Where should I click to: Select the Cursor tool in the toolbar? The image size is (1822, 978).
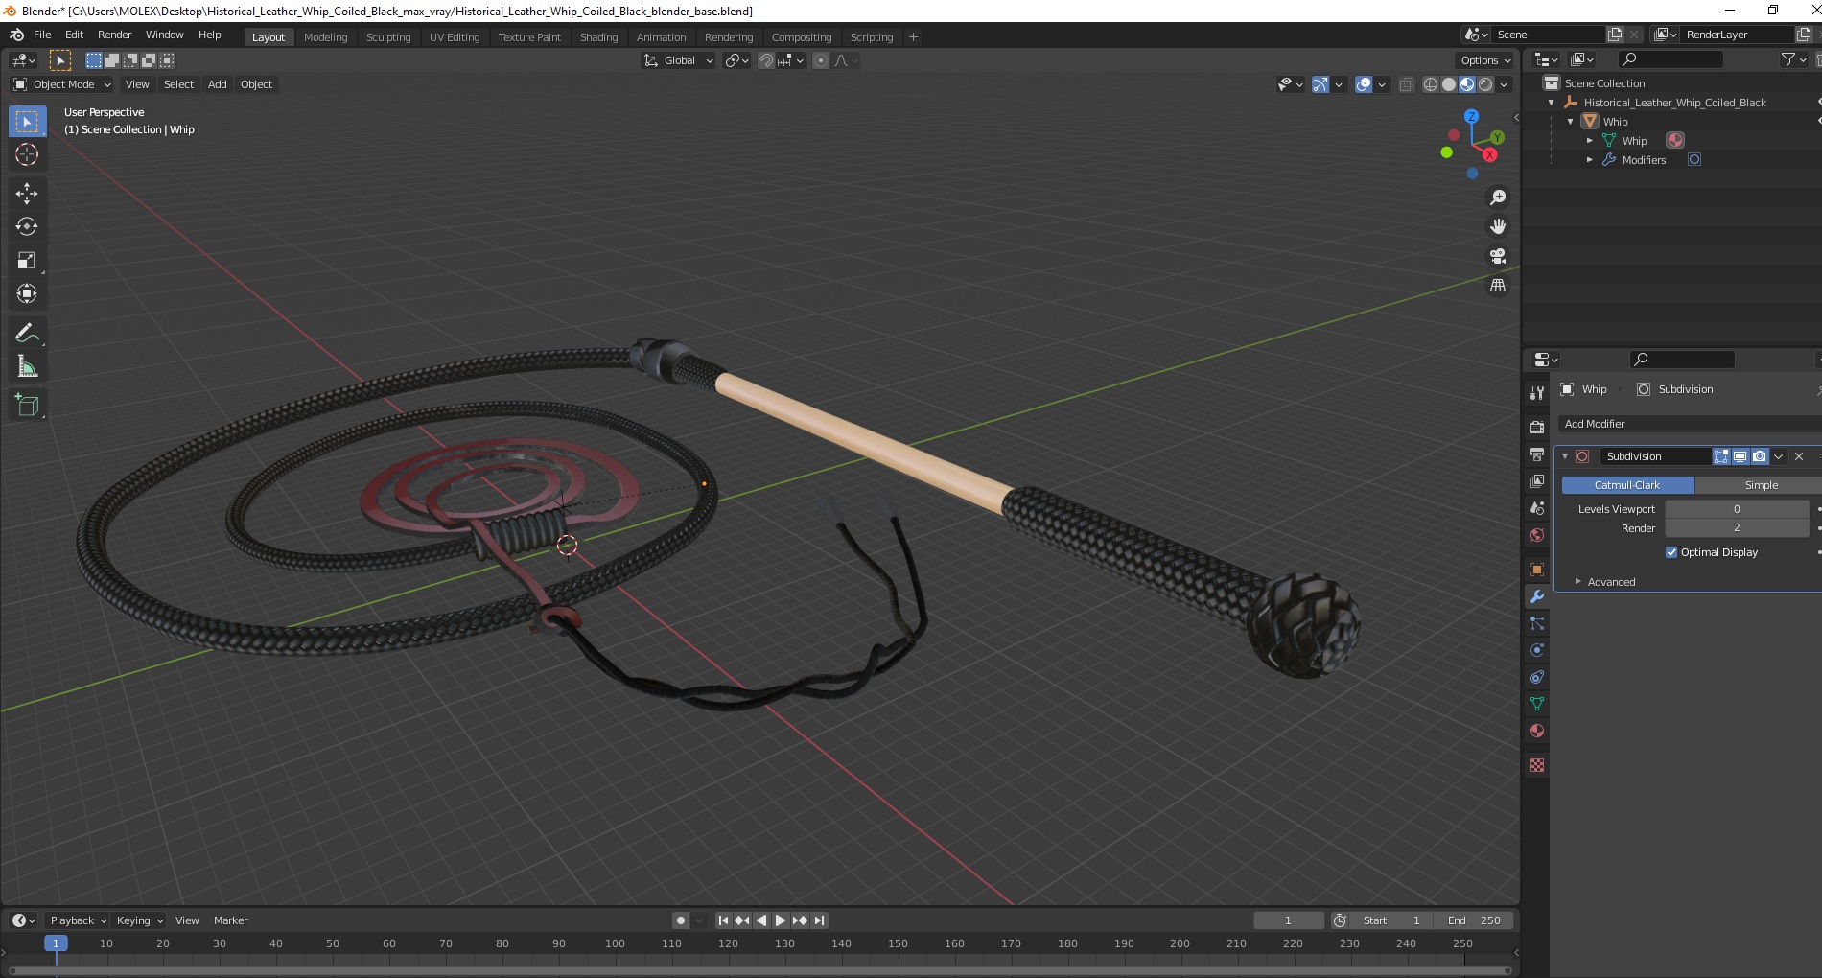[x=27, y=154]
